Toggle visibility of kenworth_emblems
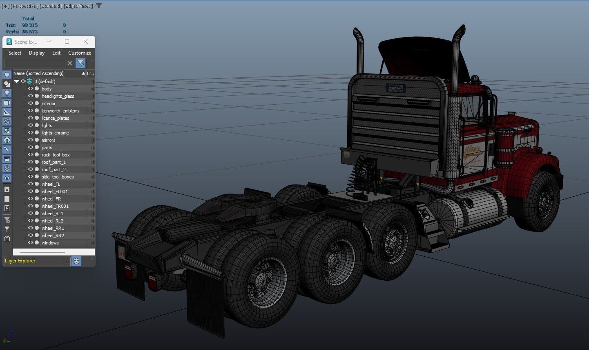This screenshot has width=589, height=350. coord(30,111)
